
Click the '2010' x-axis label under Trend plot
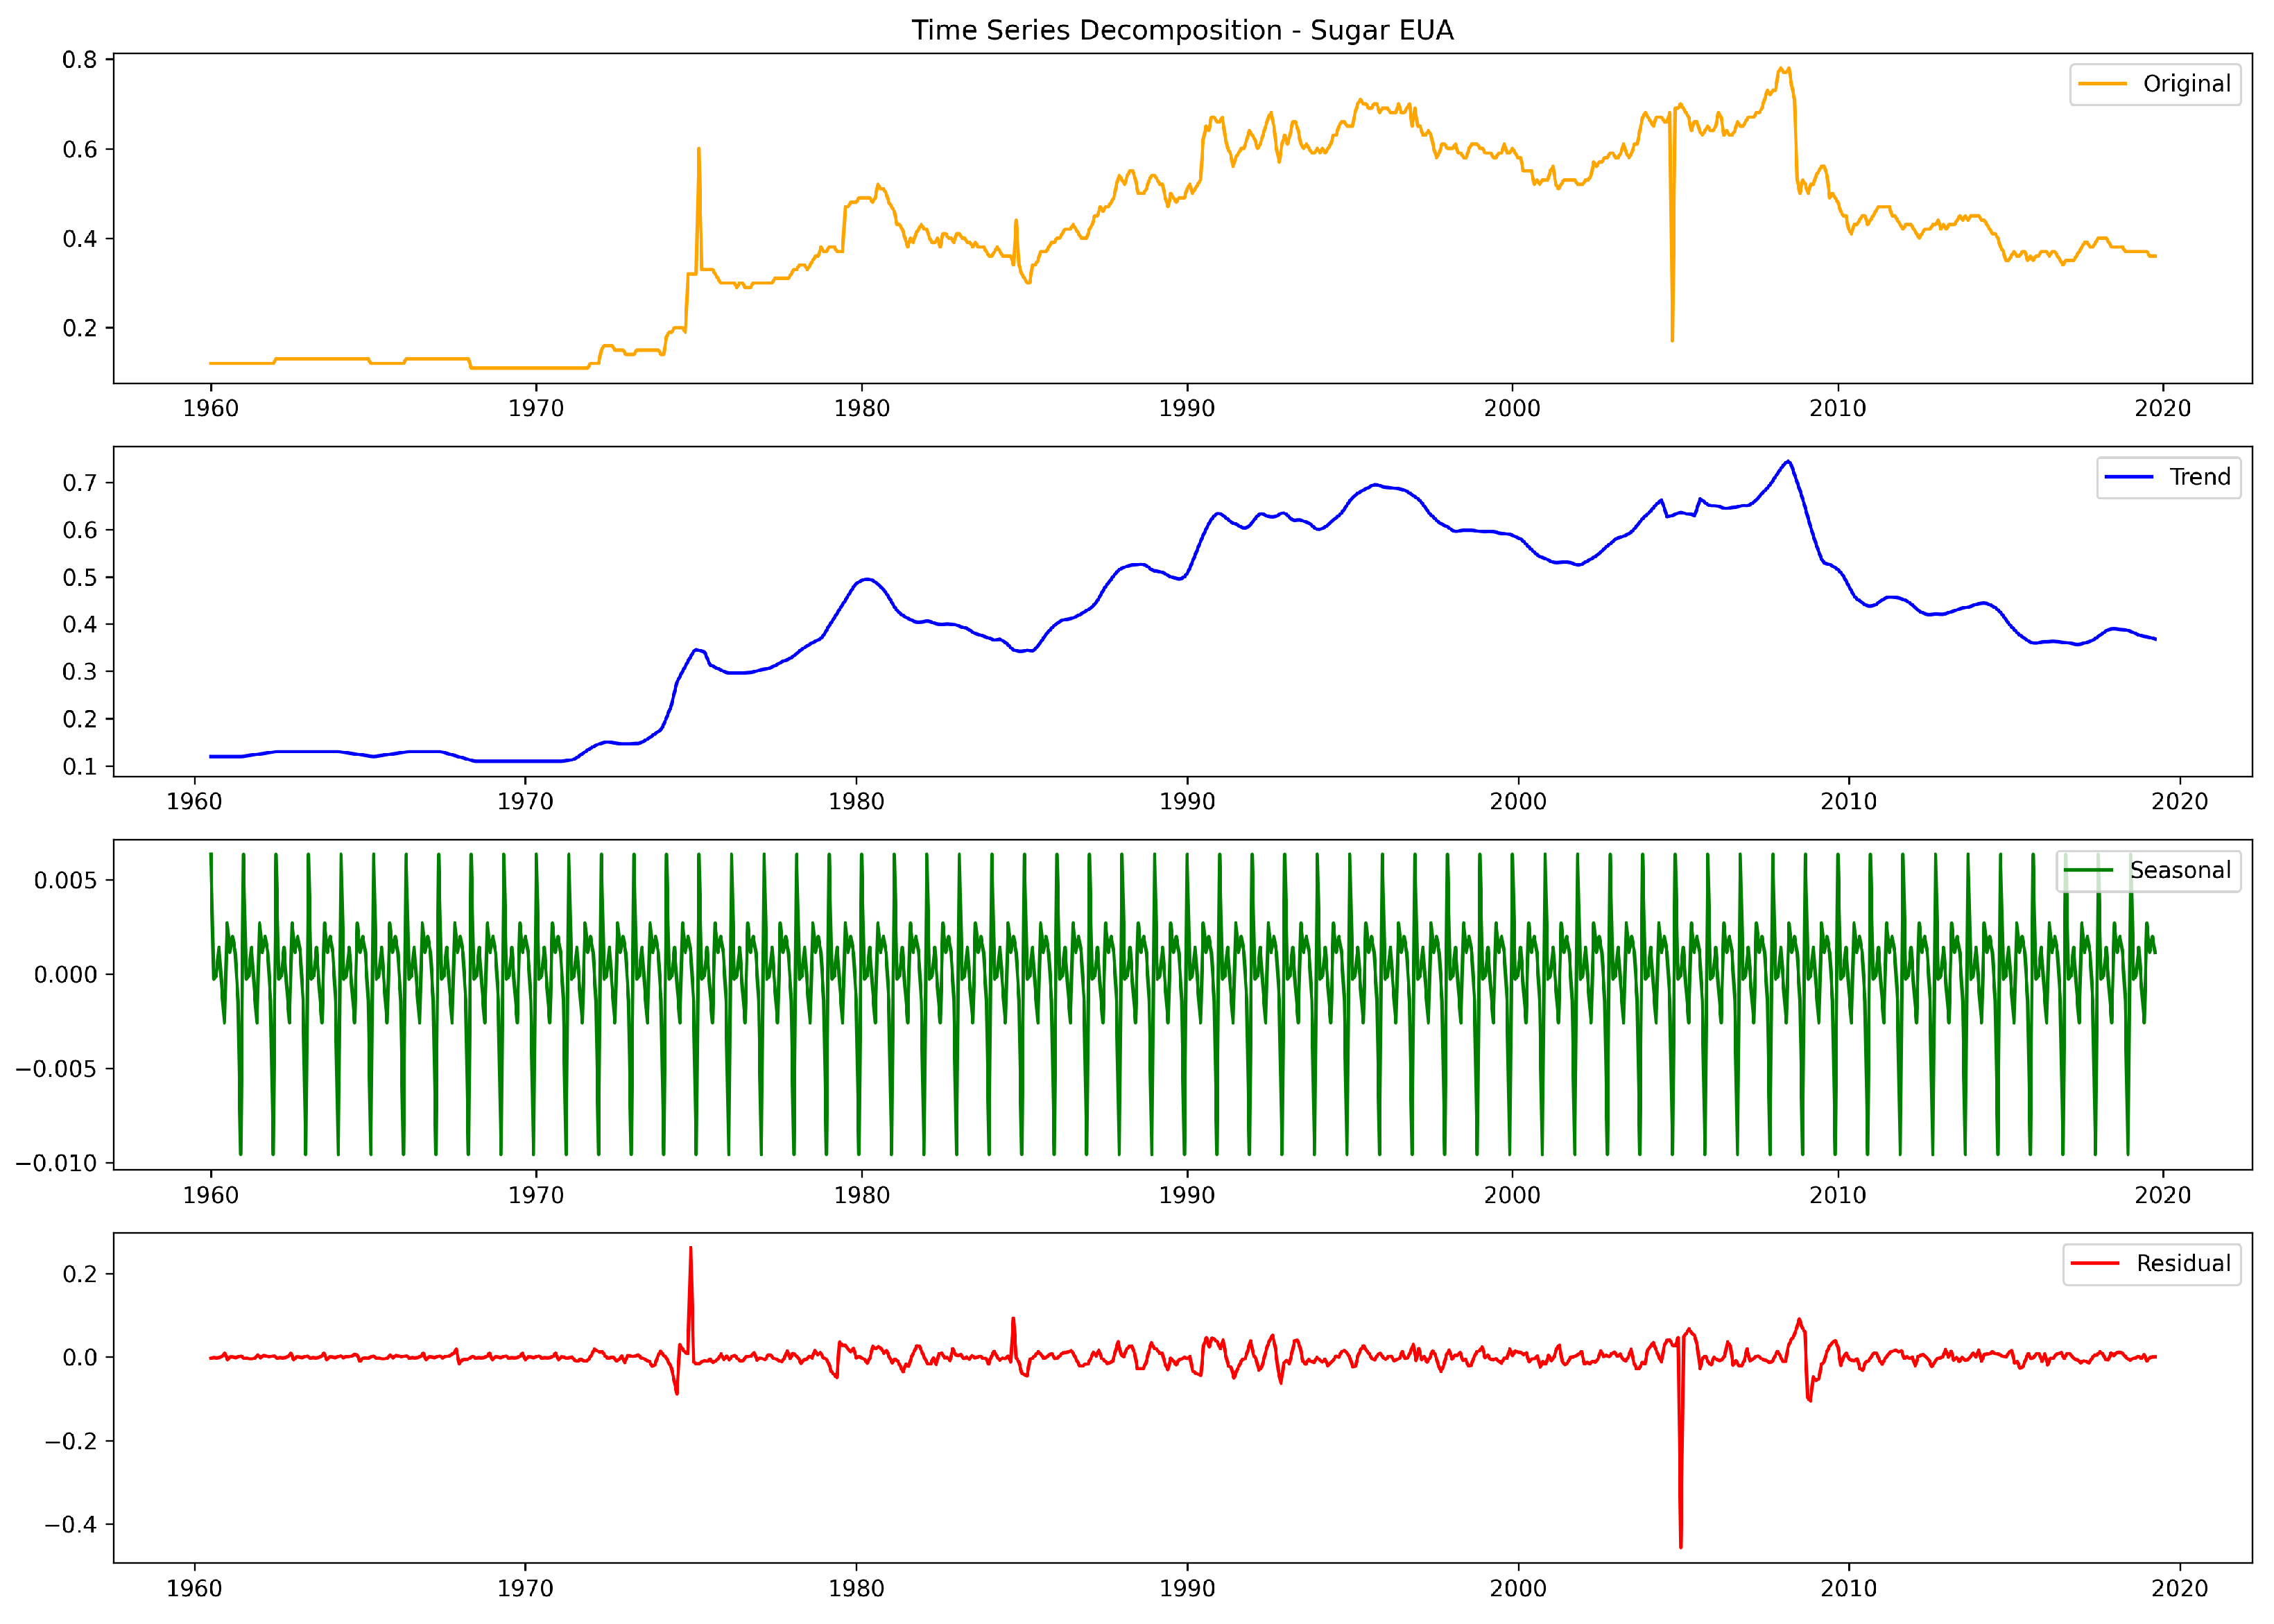click(1848, 801)
